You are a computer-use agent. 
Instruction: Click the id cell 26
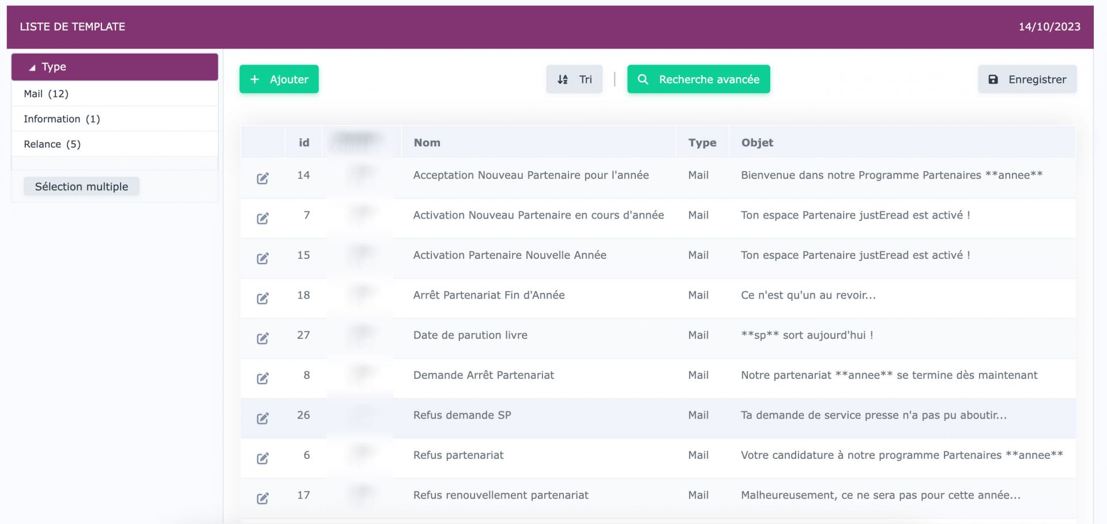click(303, 415)
